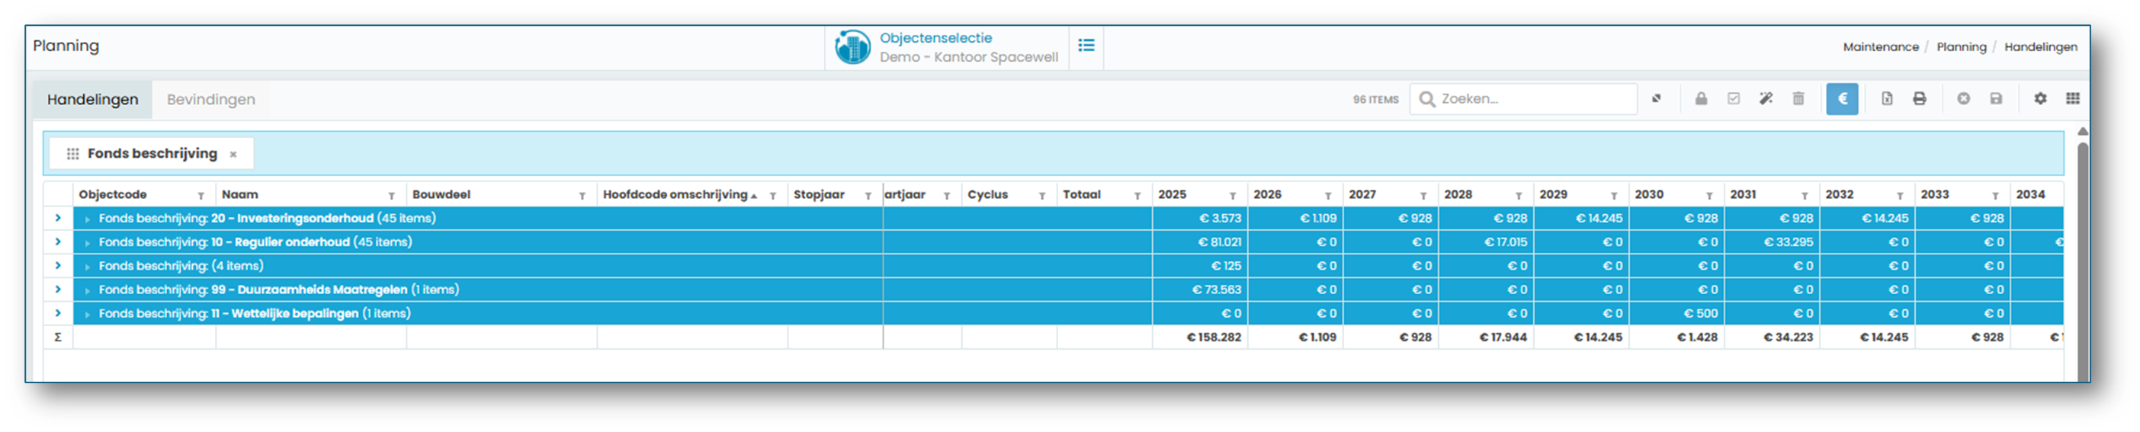Click the padlock lock icon in toolbar

click(1701, 99)
